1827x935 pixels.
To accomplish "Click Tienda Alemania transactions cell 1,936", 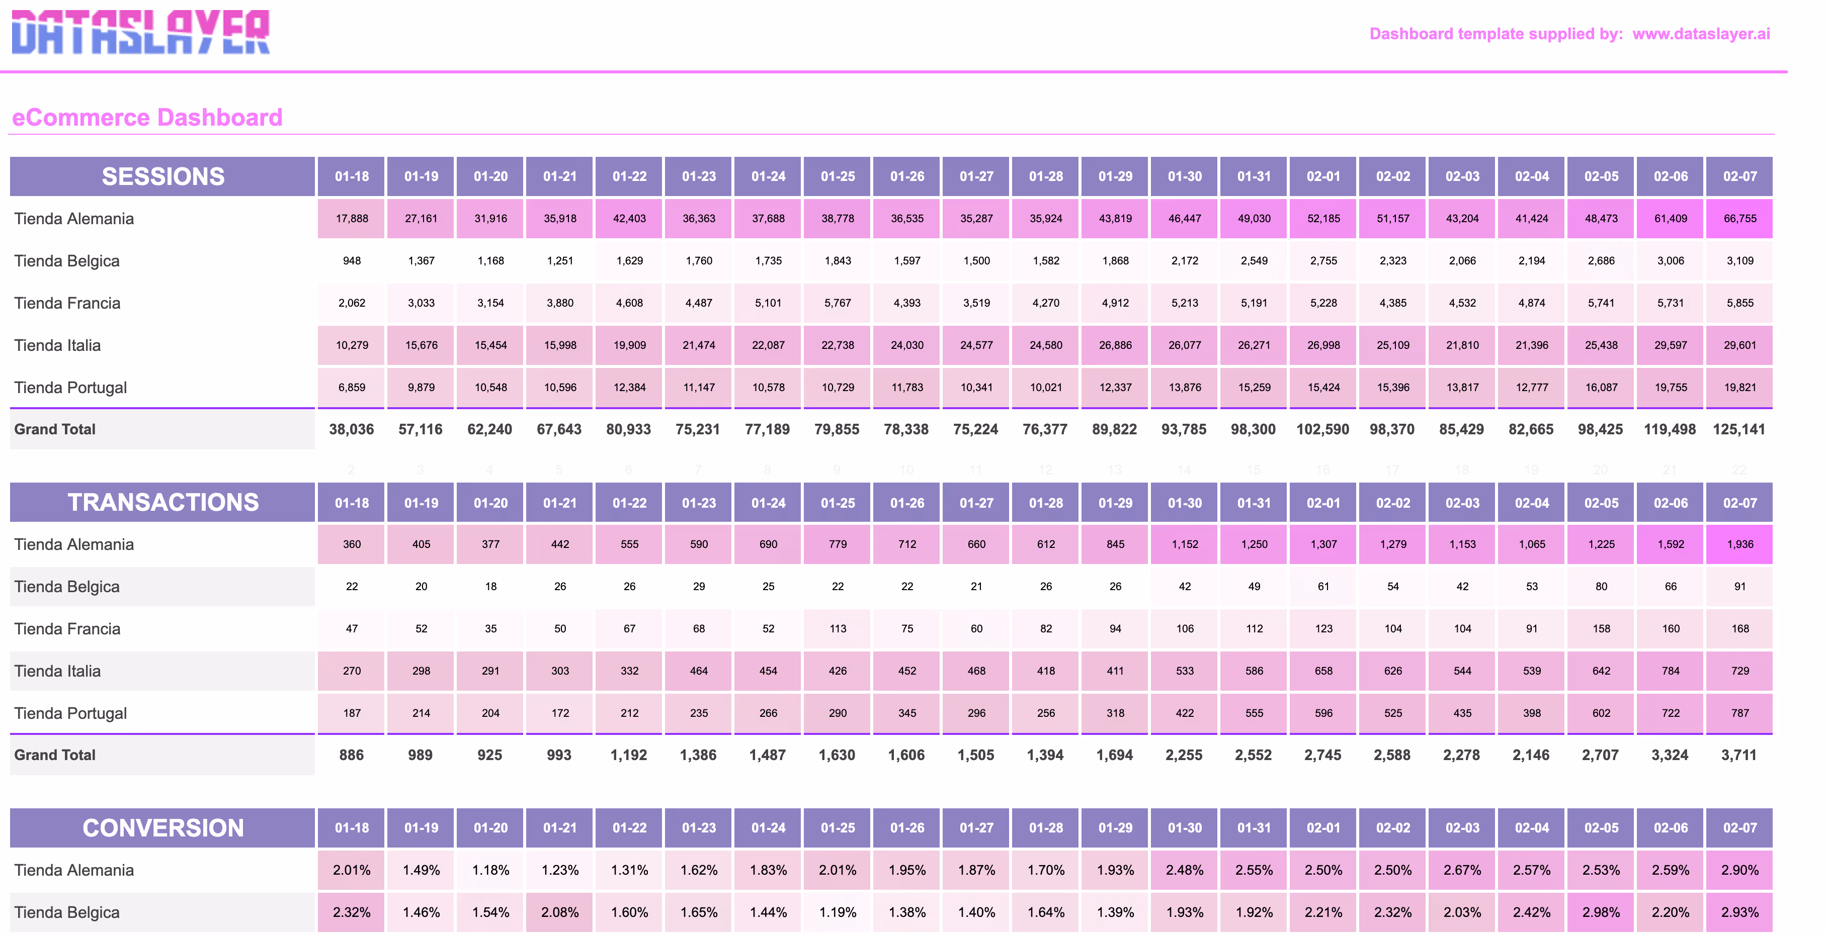I will pyautogui.click(x=1739, y=544).
